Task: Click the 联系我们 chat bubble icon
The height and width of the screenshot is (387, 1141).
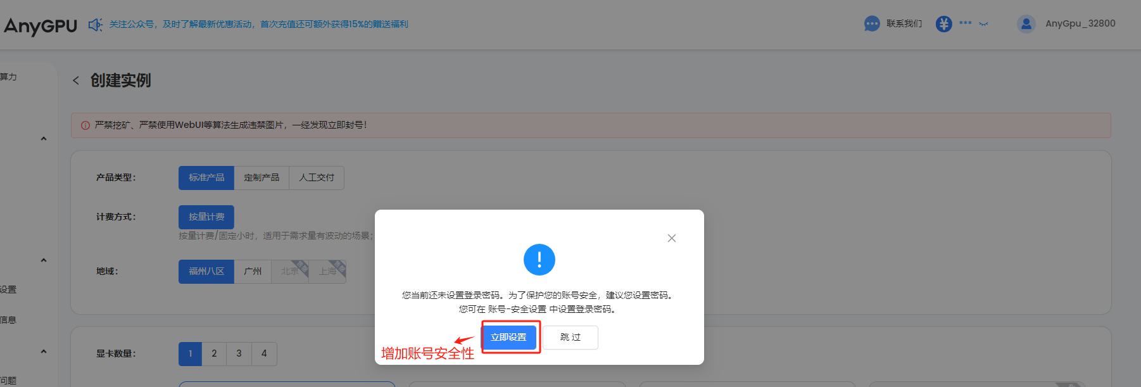Action: [872, 24]
